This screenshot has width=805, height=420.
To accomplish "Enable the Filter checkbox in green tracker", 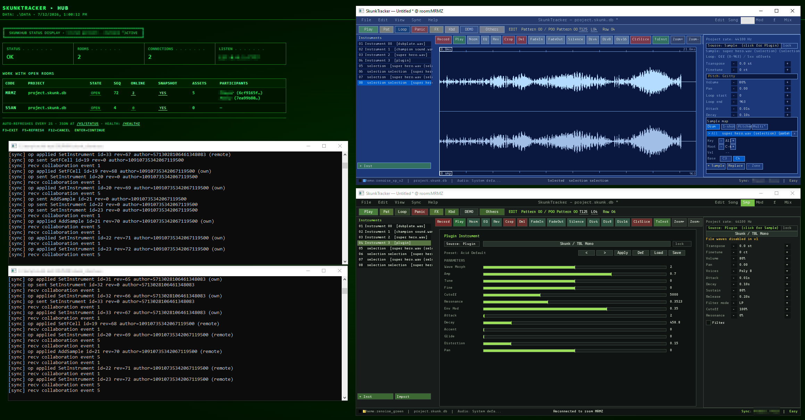I will pyautogui.click(x=708, y=323).
